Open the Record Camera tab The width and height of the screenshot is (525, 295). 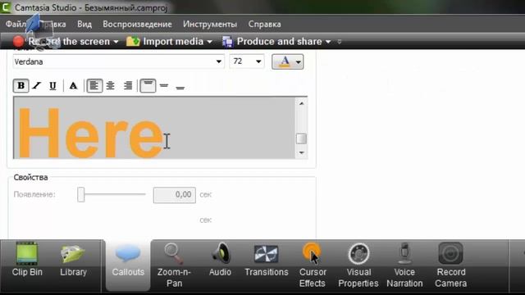click(450, 265)
